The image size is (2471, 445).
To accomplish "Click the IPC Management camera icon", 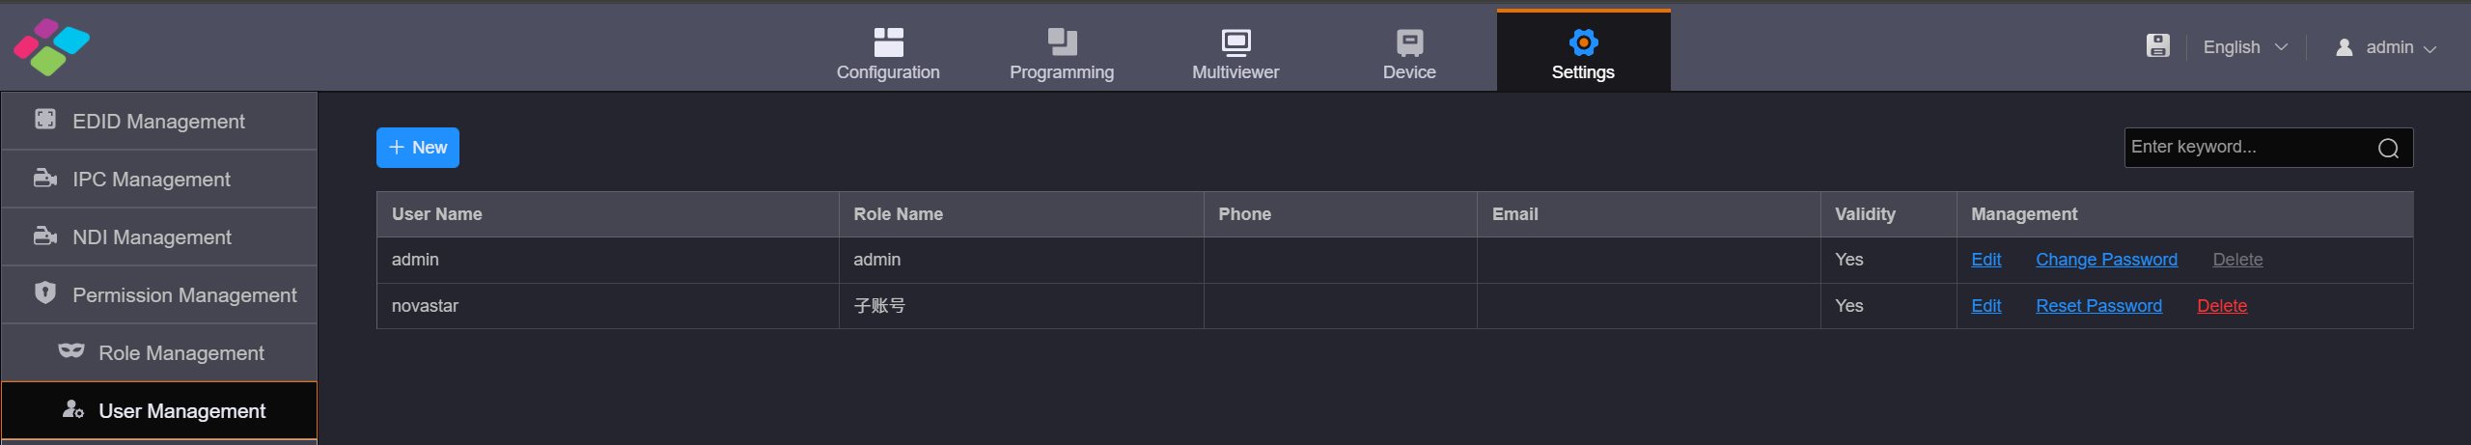I will (45, 178).
